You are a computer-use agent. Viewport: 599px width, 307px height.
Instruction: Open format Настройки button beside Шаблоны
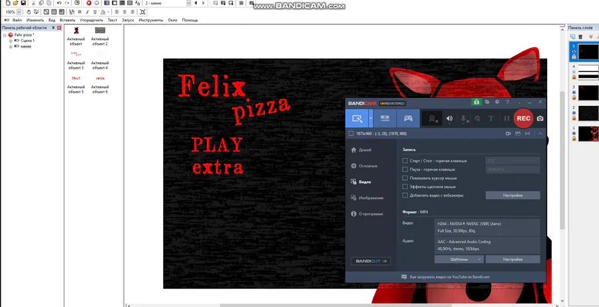pyautogui.click(x=512, y=259)
